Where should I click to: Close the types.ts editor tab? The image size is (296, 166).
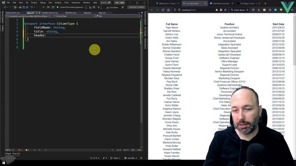(39, 13)
